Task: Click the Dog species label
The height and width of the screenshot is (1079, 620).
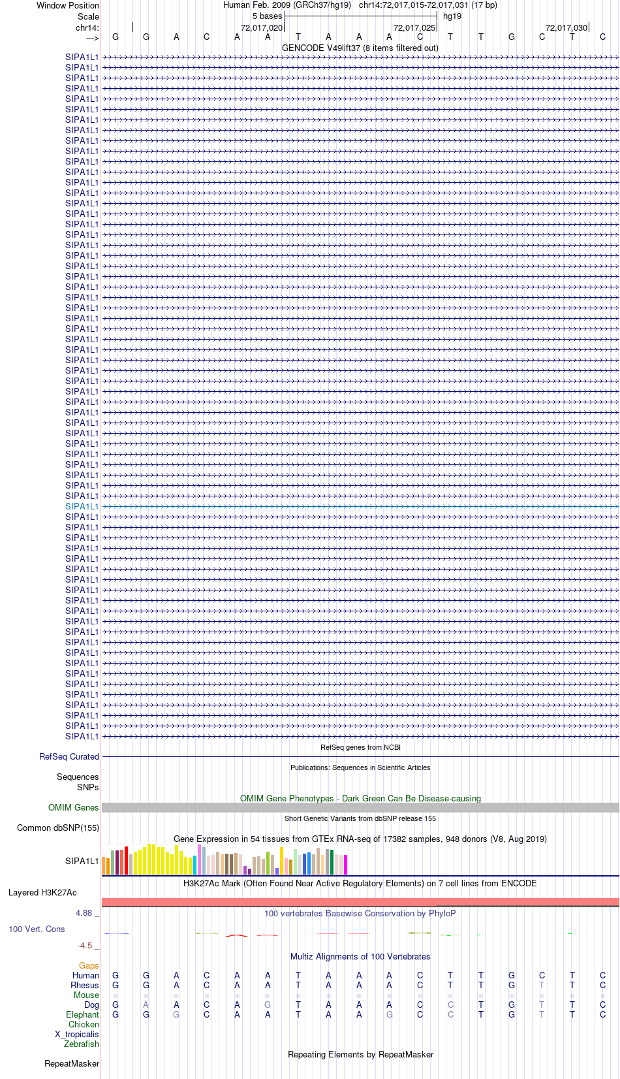Action: (x=91, y=1005)
